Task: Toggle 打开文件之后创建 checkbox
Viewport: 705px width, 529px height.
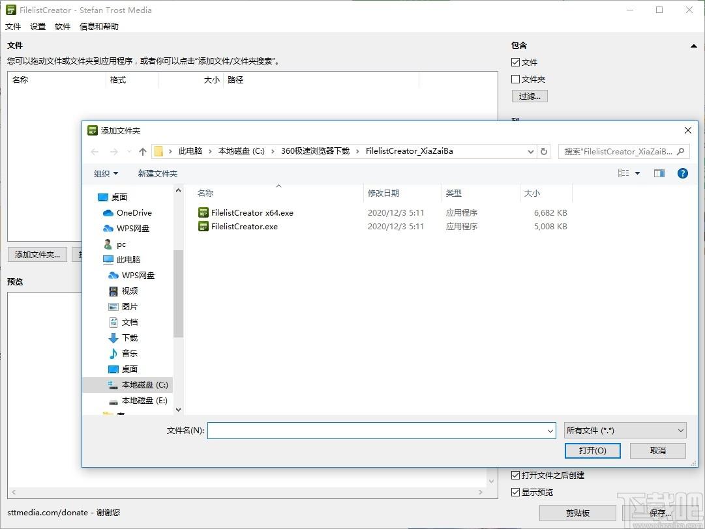Action: 516,475
